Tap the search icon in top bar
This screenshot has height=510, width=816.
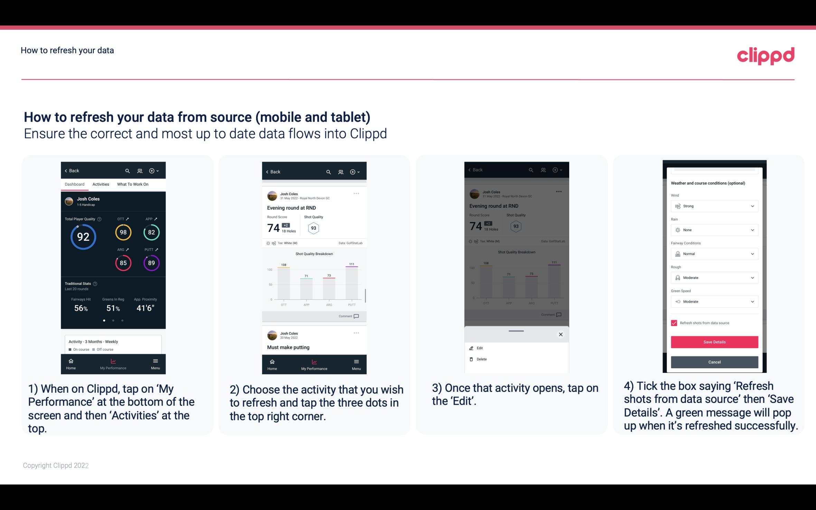[x=128, y=170]
